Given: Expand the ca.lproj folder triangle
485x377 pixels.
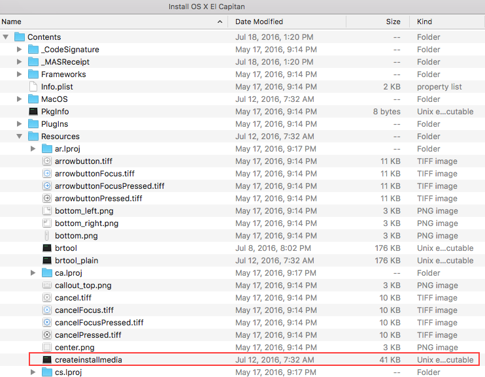Looking at the screenshot, I should coord(33,272).
